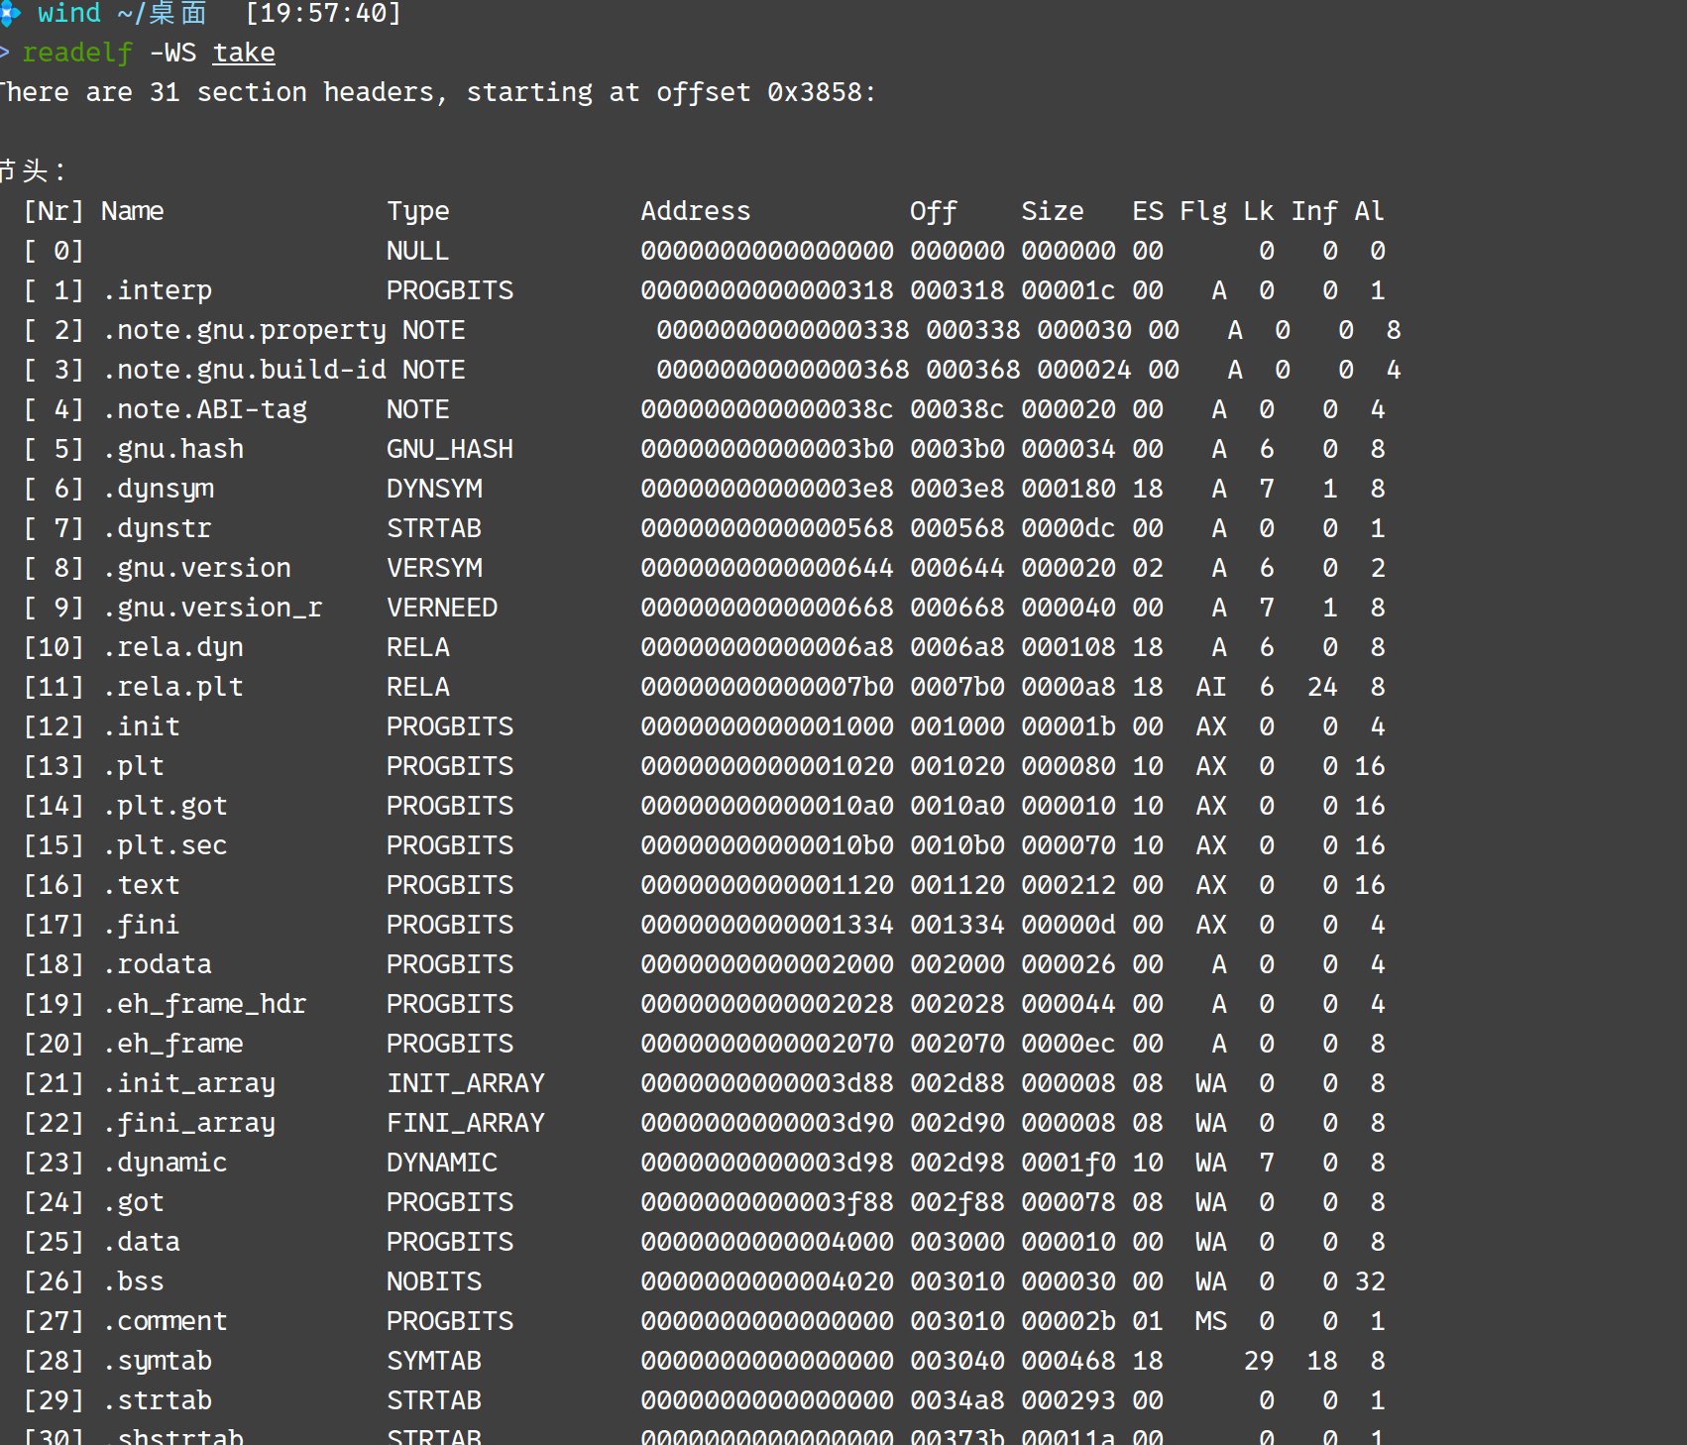Click the timestamp [19:57:40] in the prompt

coord(323,13)
